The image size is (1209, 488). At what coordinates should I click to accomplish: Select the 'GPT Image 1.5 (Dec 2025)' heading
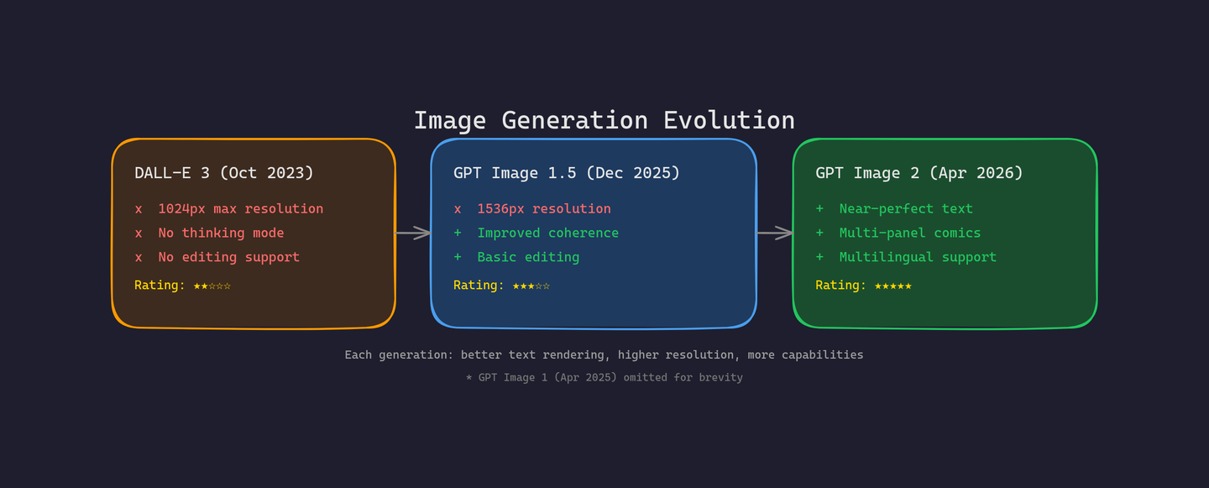tap(567, 173)
